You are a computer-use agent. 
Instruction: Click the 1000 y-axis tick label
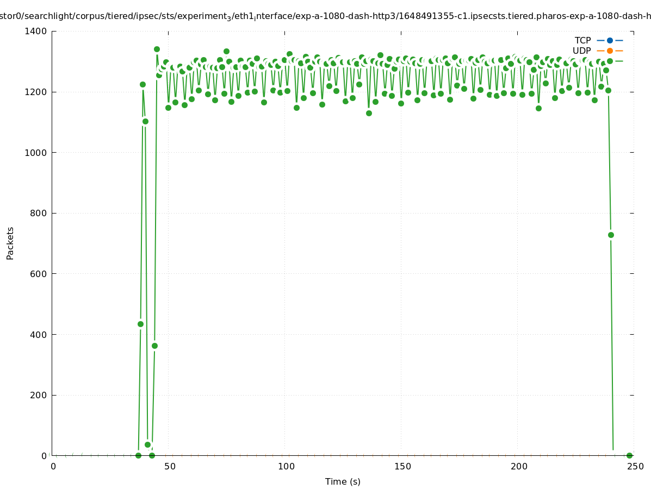[x=36, y=153]
